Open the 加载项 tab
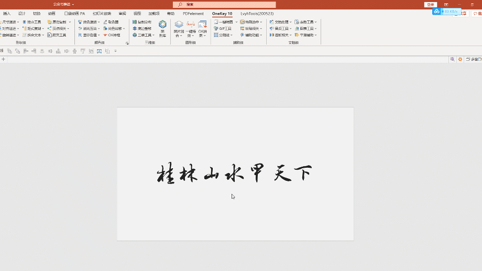Viewport: 482px width, 271px height. [x=154, y=14]
